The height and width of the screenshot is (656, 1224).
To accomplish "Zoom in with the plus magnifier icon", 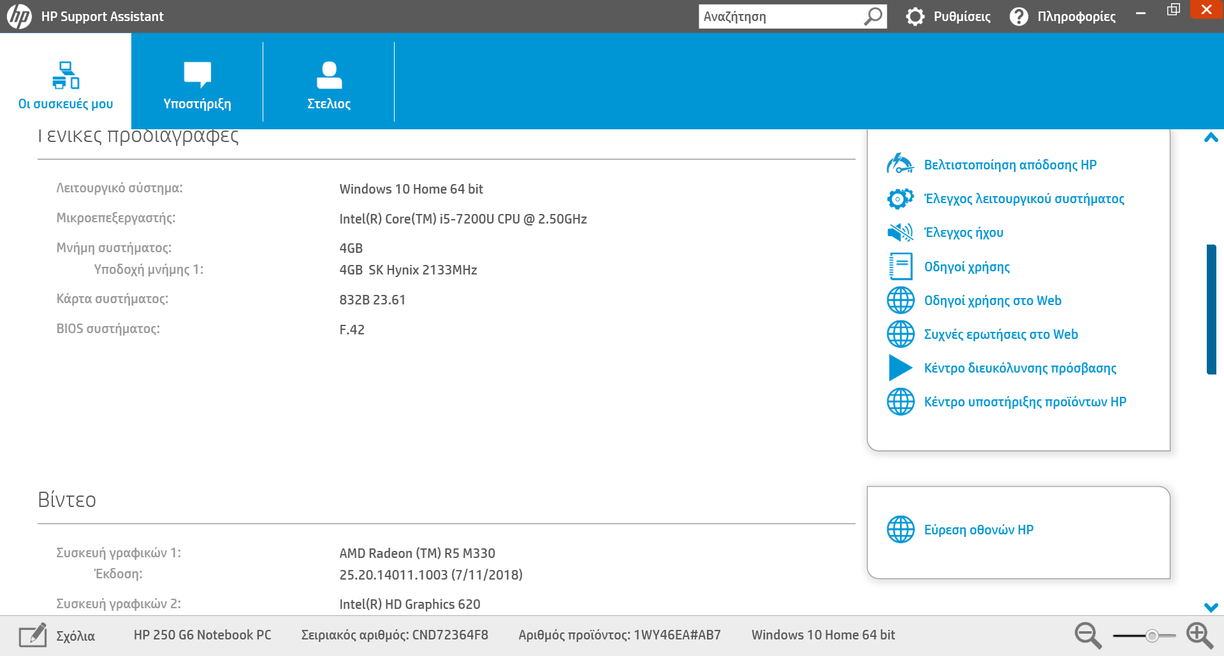I will point(1199,635).
